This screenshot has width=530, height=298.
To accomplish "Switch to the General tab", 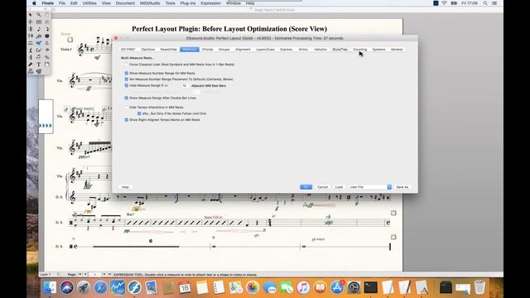I will point(397,50).
